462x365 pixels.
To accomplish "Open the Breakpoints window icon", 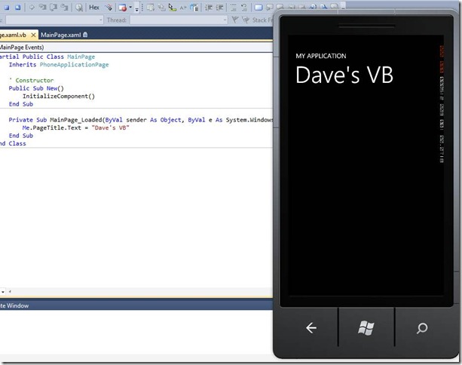I will click(x=123, y=8).
